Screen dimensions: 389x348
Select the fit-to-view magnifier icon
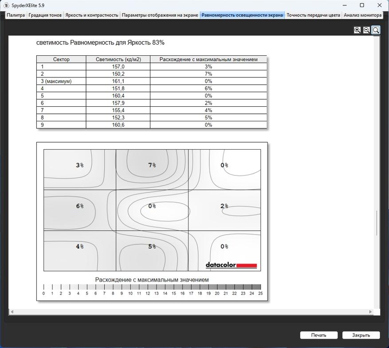(376, 30)
